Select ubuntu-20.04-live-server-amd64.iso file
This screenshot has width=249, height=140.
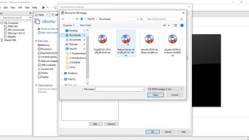(x=172, y=44)
